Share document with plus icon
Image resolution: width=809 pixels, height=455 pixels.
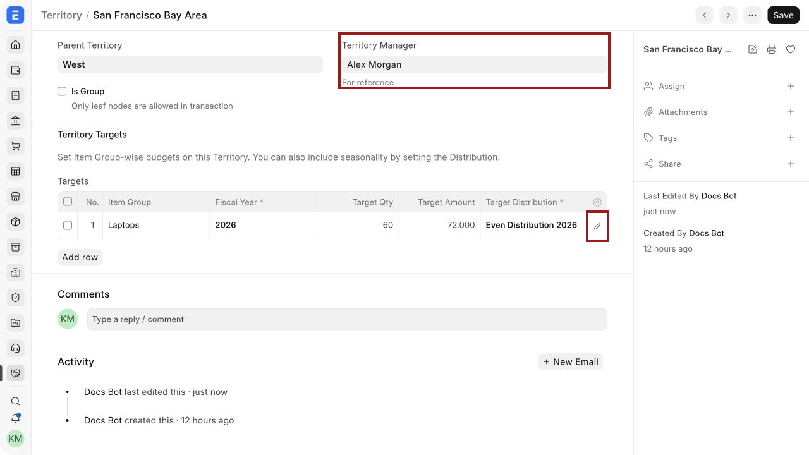tap(791, 164)
